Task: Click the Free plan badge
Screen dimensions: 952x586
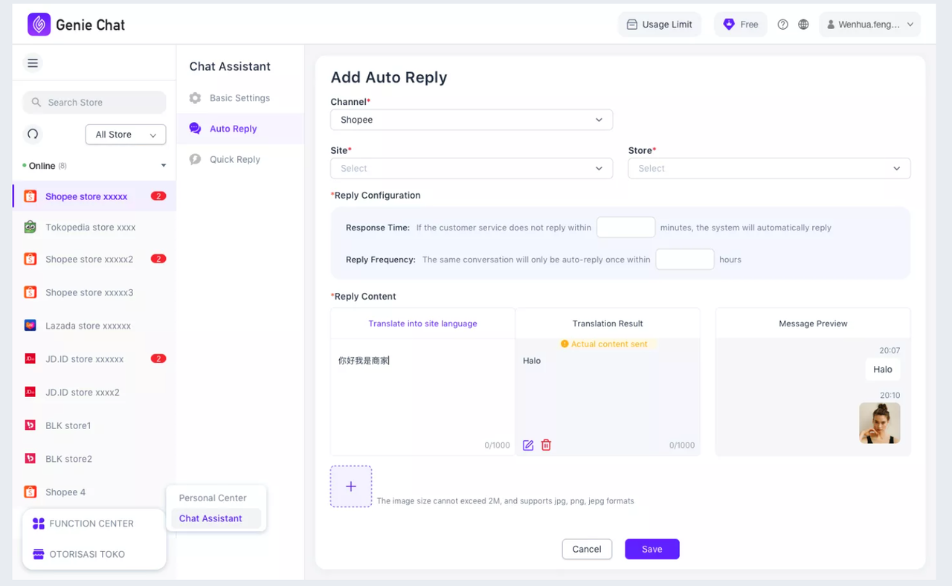Action: (741, 25)
